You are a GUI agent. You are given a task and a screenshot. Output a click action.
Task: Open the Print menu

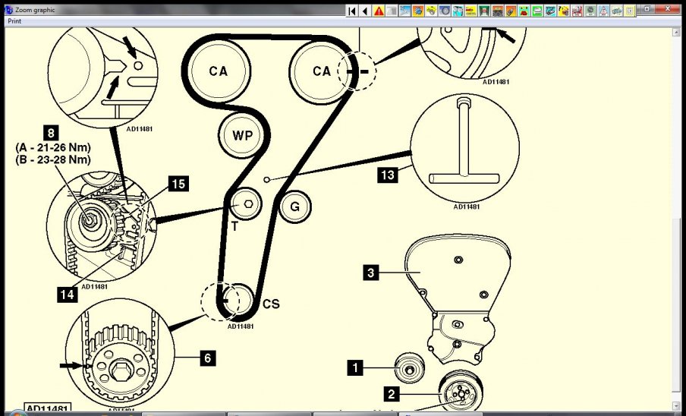click(14, 21)
